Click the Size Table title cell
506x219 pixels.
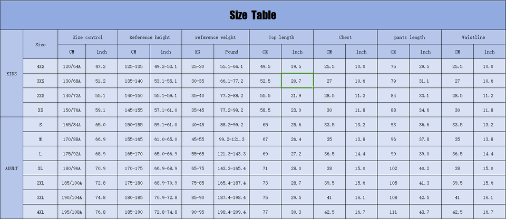253,15
